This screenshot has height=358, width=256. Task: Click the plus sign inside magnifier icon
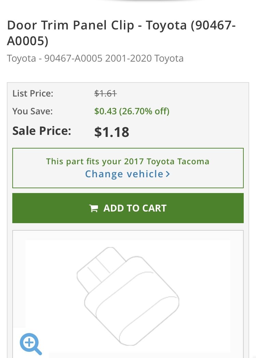(x=29, y=342)
